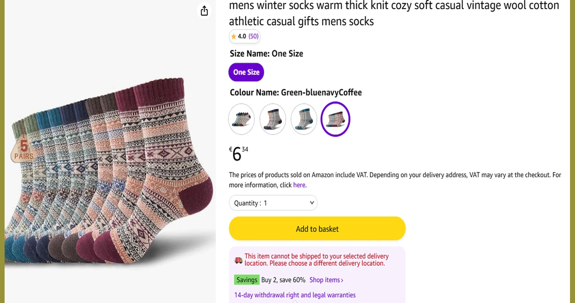Viewport: 575px width, 303px height.
Task: Select the purple-outlined fourth colour variant
Action: point(335,119)
